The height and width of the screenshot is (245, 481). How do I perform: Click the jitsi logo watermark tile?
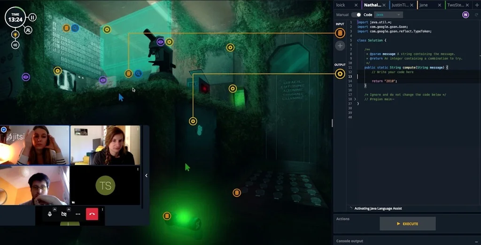35,145
